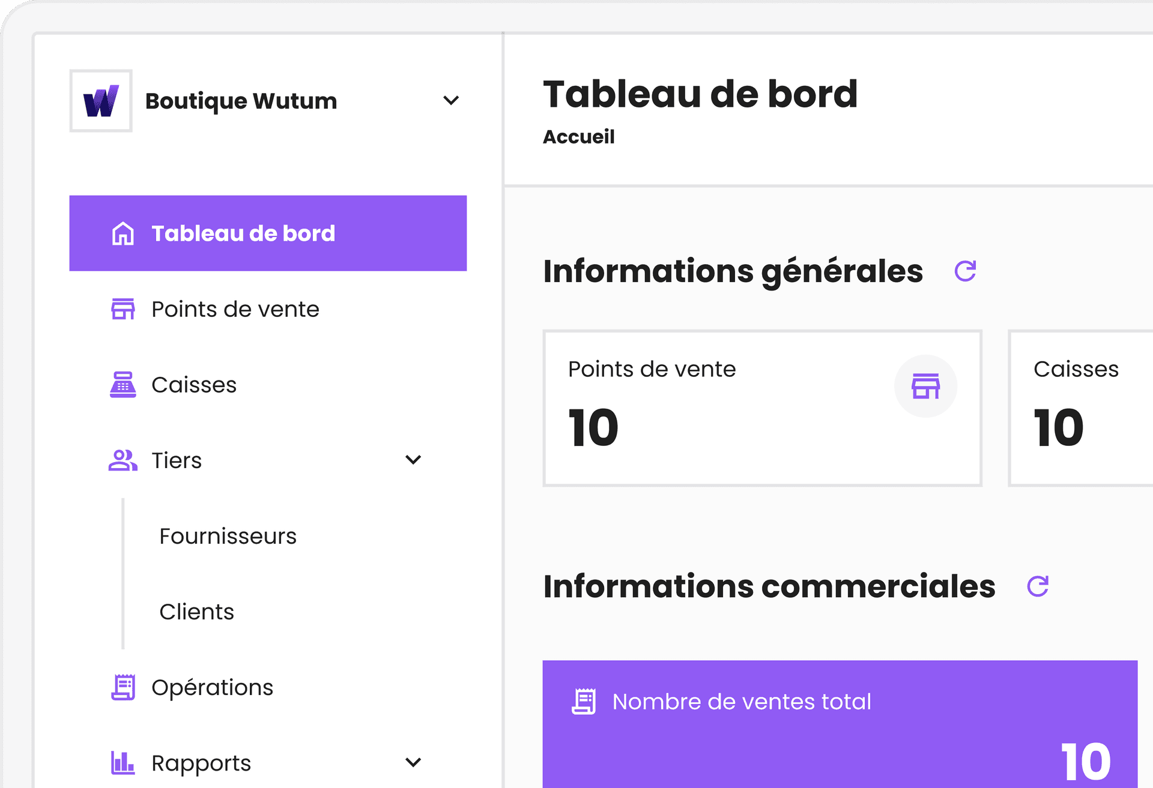Open the Points de vente page

pos(235,308)
